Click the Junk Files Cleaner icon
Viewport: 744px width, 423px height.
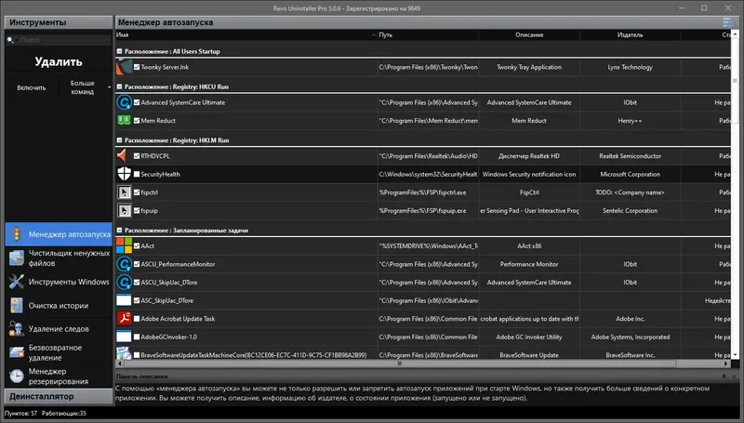17,258
